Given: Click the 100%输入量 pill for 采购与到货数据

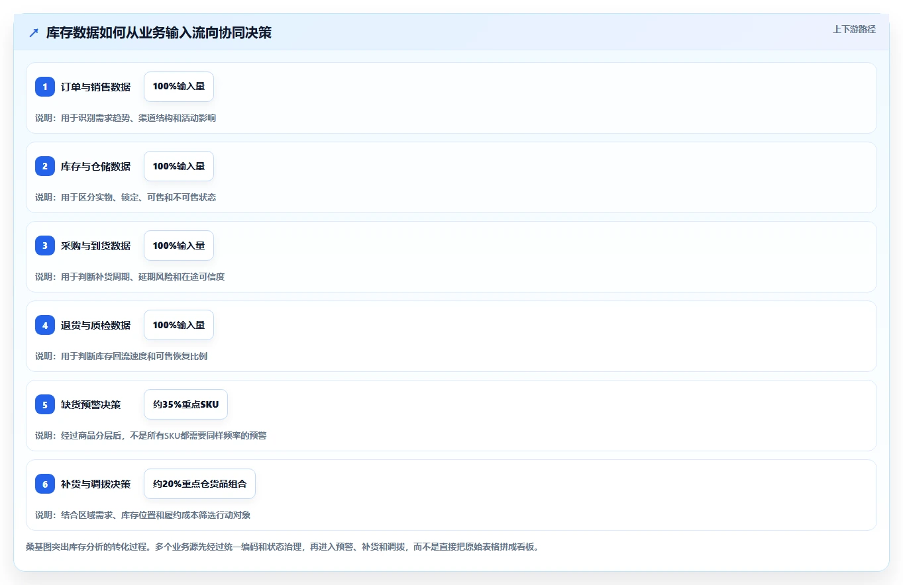Looking at the screenshot, I should point(179,246).
